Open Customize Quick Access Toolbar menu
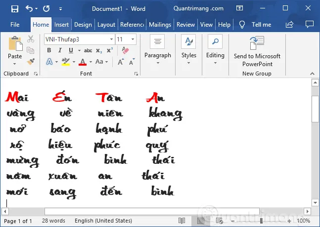The height and width of the screenshot is (227, 320). (x=60, y=9)
